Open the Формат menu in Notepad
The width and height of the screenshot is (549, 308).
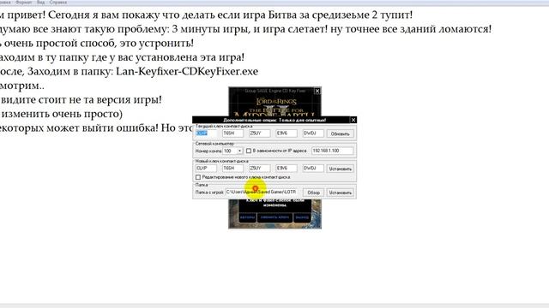coord(23,2)
